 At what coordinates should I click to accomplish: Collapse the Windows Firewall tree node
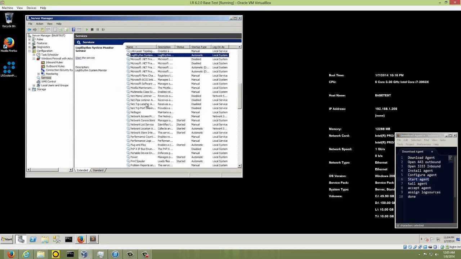(x=34, y=59)
